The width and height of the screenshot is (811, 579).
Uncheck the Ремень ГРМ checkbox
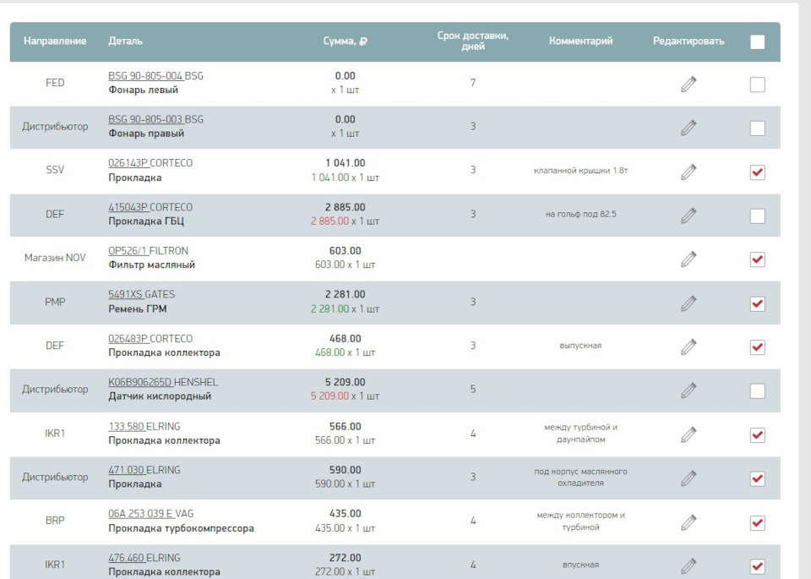(x=757, y=303)
